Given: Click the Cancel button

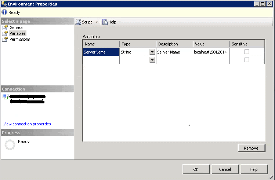Looking at the screenshot, I should (x=225, y=169).
